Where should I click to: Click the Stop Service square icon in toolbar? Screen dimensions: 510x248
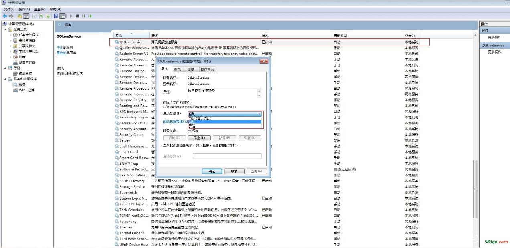77,16
